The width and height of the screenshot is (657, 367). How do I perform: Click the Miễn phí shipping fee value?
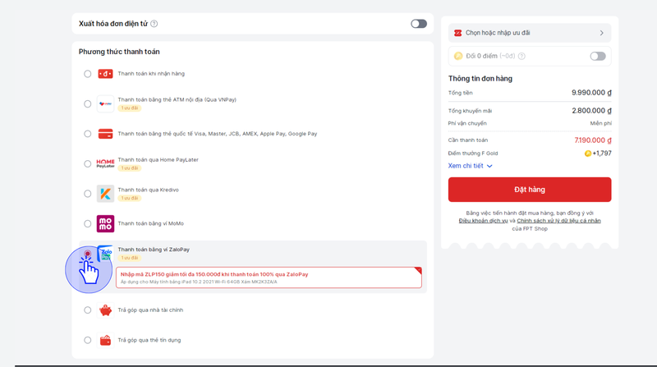click(x=601, y=123)
